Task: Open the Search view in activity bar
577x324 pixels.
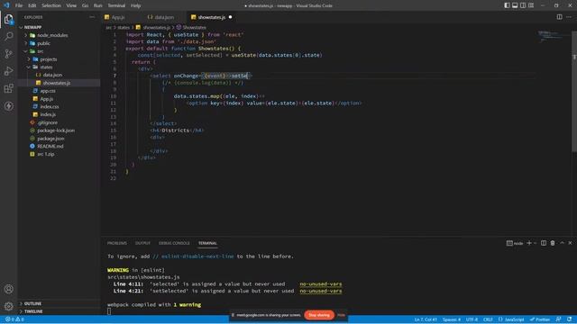Action: 8,36
